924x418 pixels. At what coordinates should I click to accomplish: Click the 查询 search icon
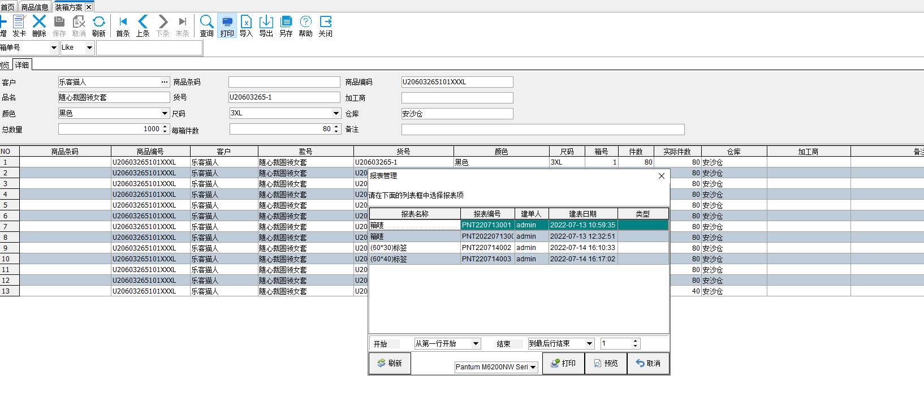tap(207, 26)
